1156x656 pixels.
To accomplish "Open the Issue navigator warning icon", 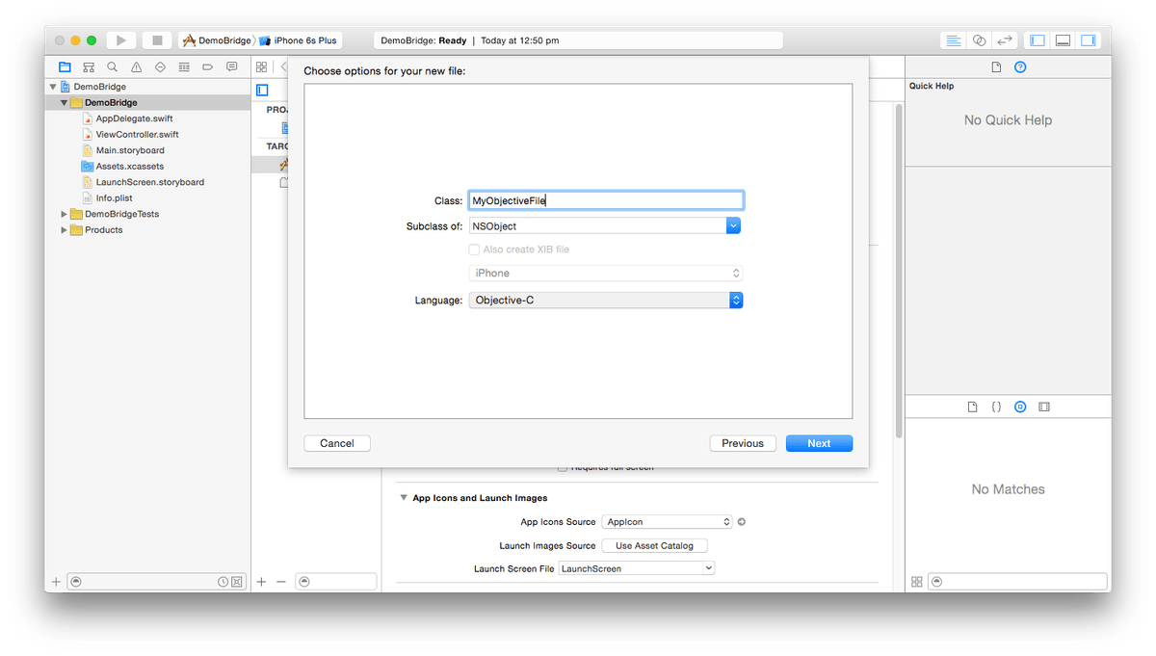I will point(136,67).
